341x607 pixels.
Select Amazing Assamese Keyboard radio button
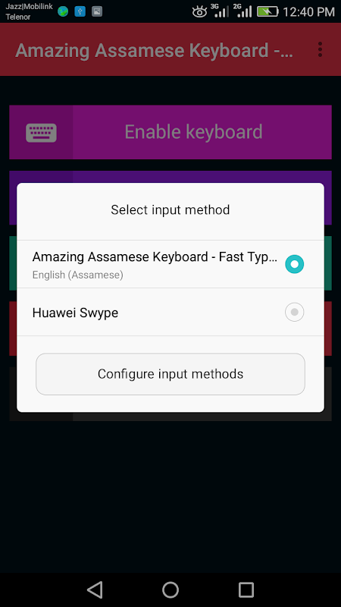295,264
